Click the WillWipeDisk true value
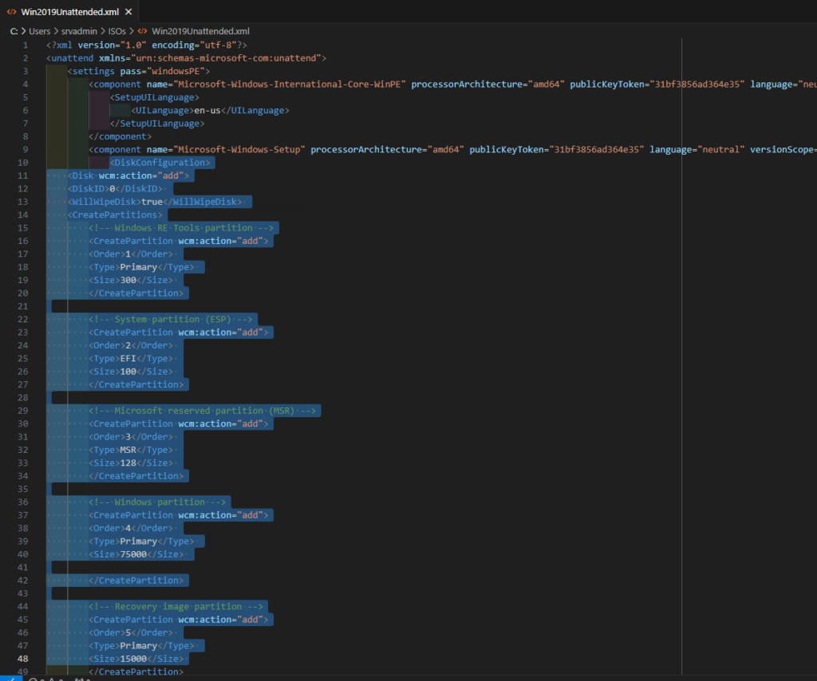The width and height of the screenshot is (817, 681). (152, 202)
